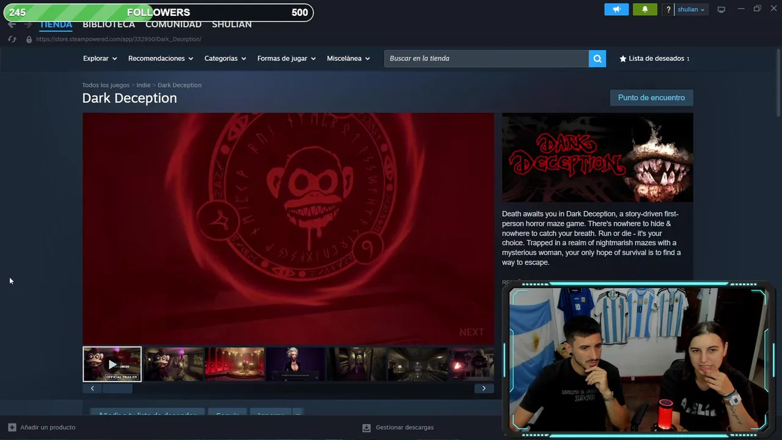
Task: Click the store search magnifier button
Action: pos(597,59)
